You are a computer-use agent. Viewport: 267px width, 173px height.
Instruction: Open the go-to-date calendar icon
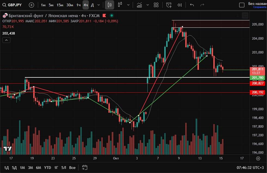click(x=85, y=167)
